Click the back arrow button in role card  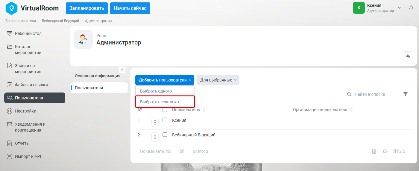click(x=408, y=56)
